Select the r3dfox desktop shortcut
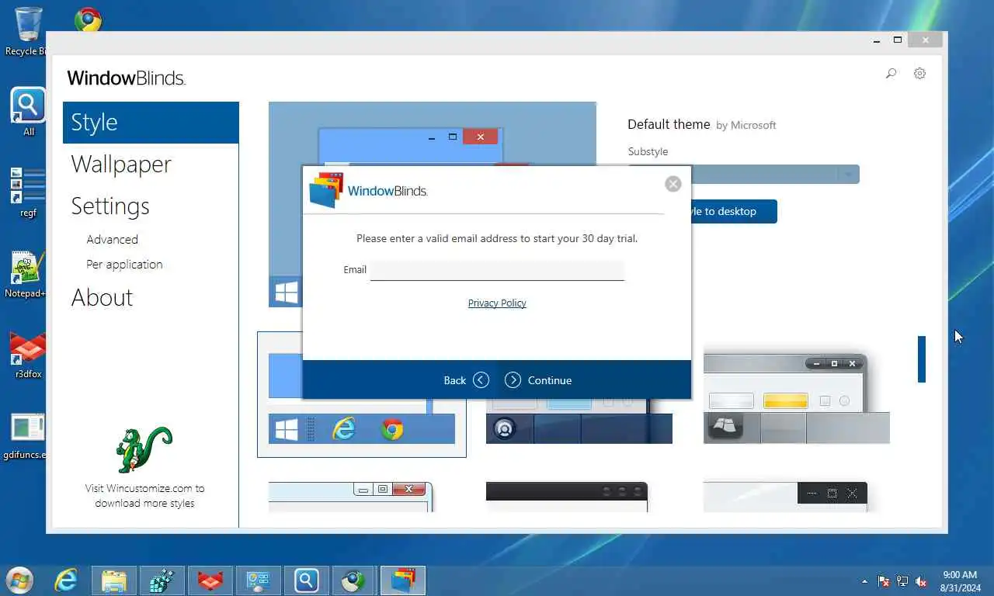The image size is (994, 596). pos(28,355)
